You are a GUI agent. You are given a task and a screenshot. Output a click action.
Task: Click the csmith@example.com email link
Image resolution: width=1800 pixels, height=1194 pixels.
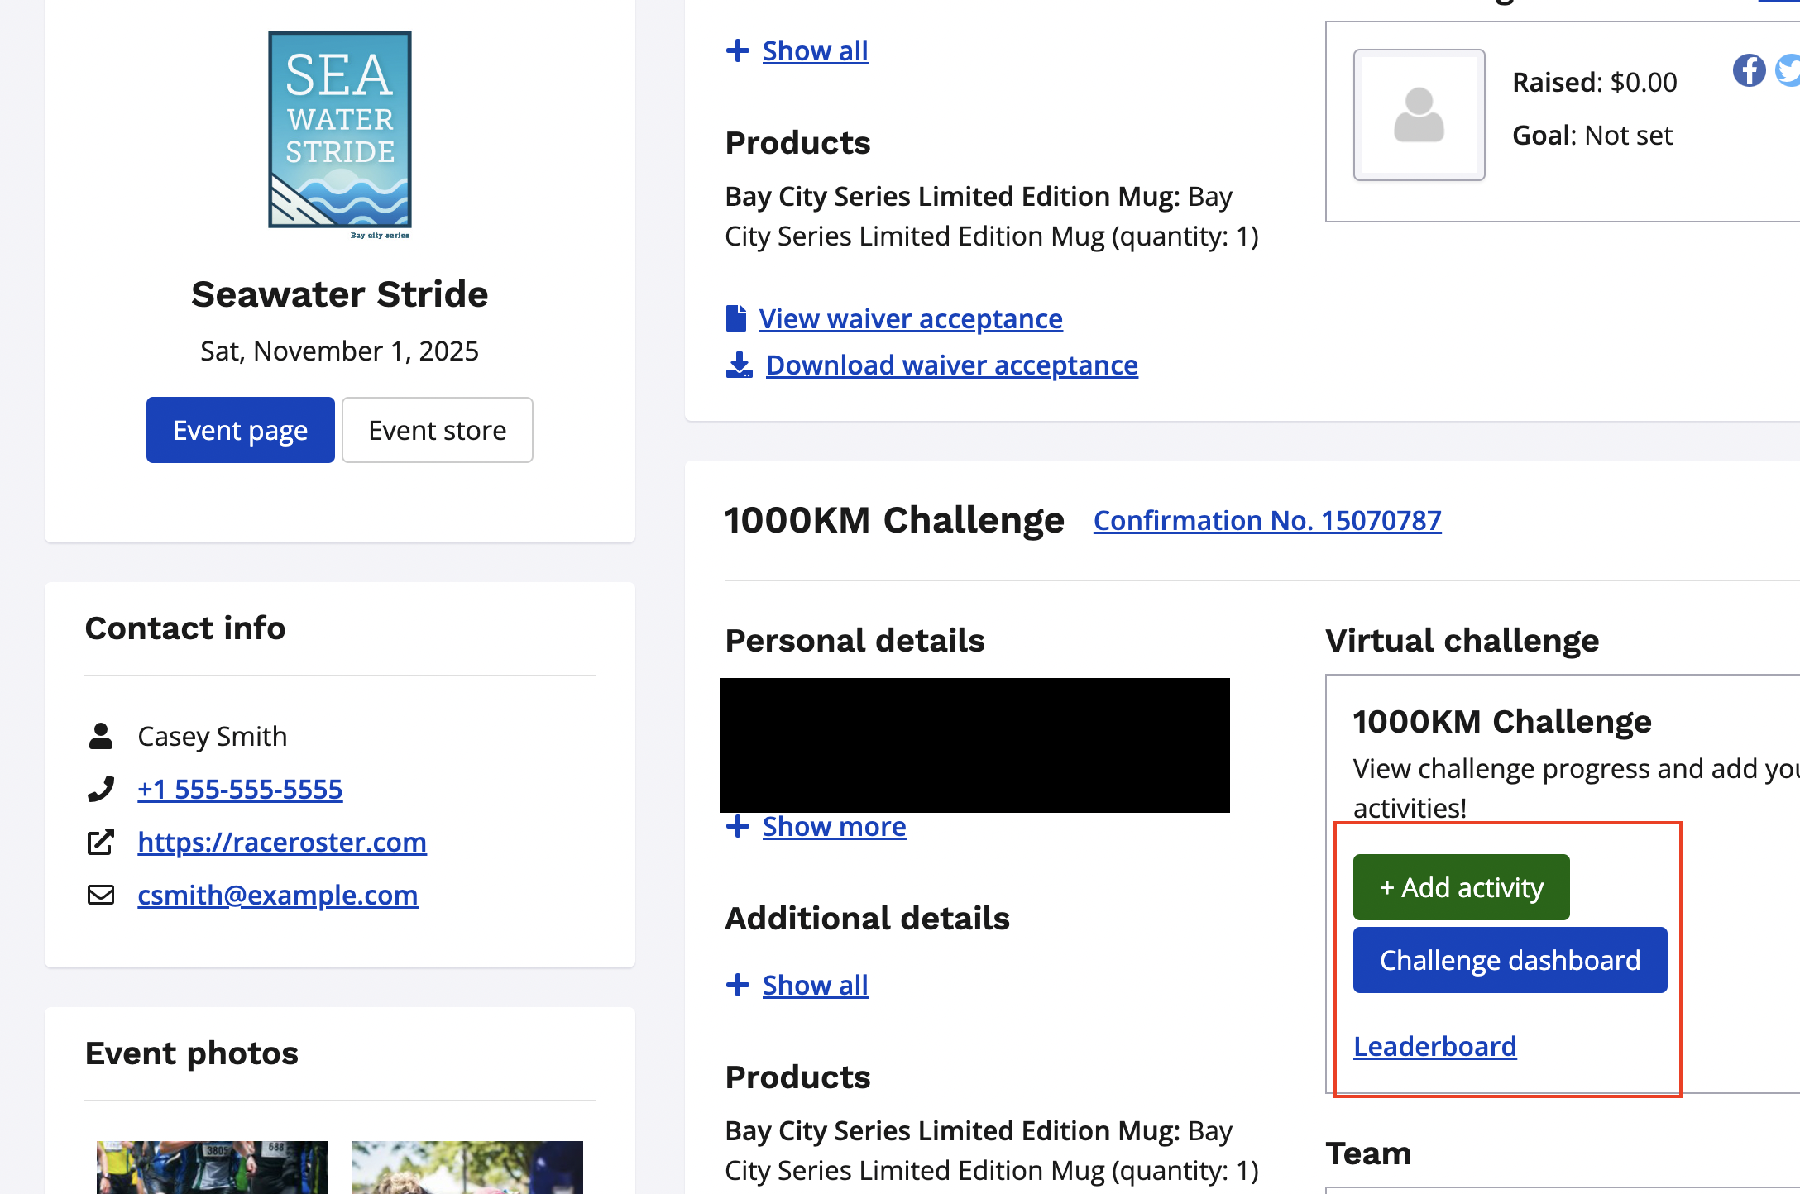pyautogui.click(x=277, y=895)
